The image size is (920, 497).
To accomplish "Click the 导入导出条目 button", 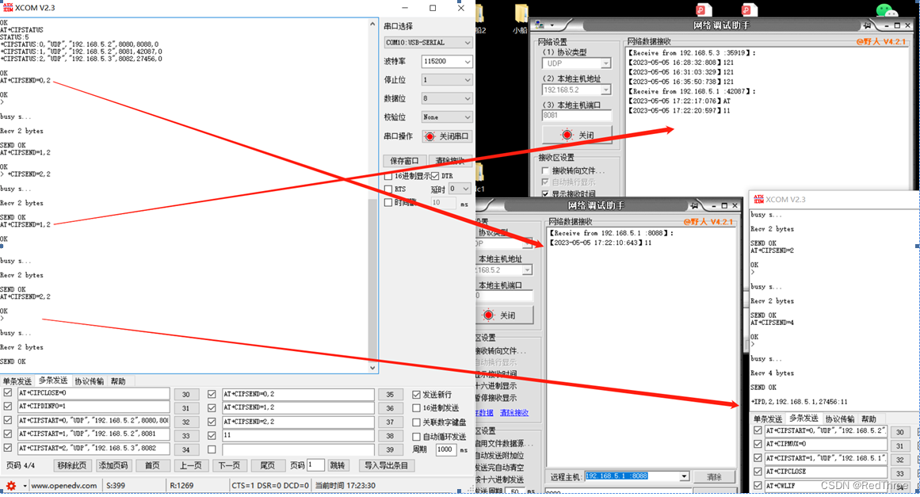I will point(385,465).
